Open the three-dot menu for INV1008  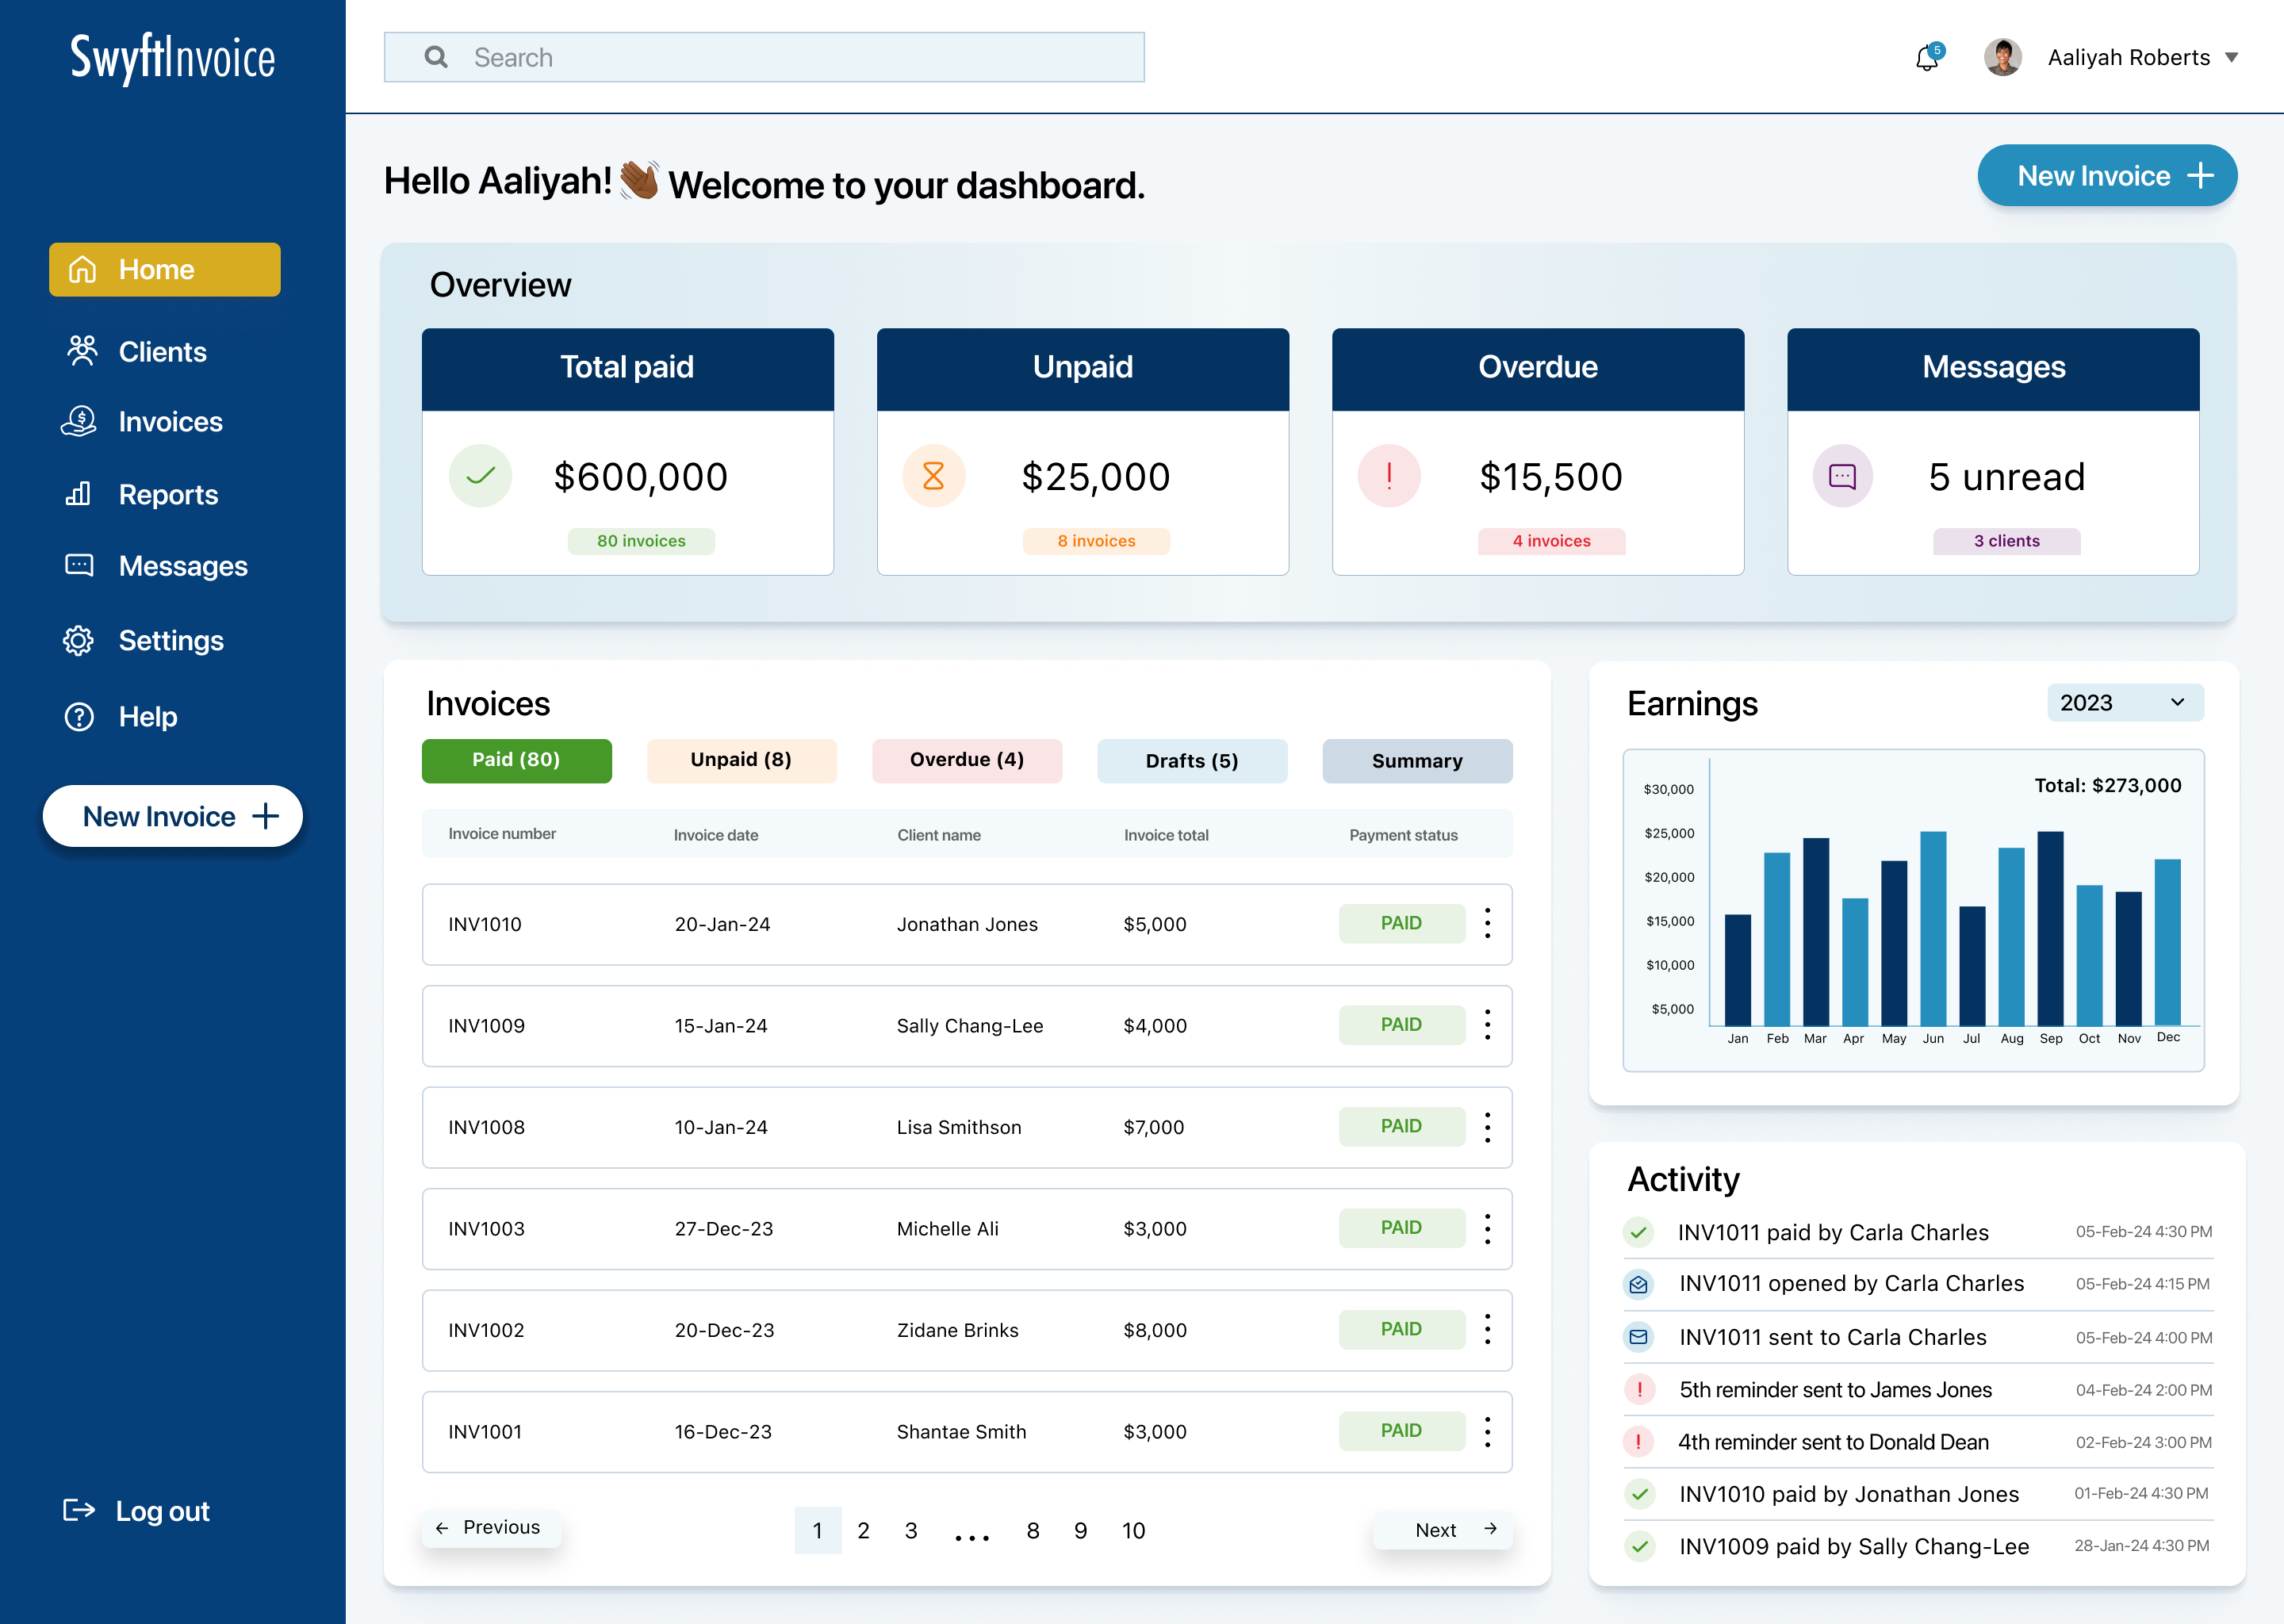pyautogui.click(x=1488, y=1126)
